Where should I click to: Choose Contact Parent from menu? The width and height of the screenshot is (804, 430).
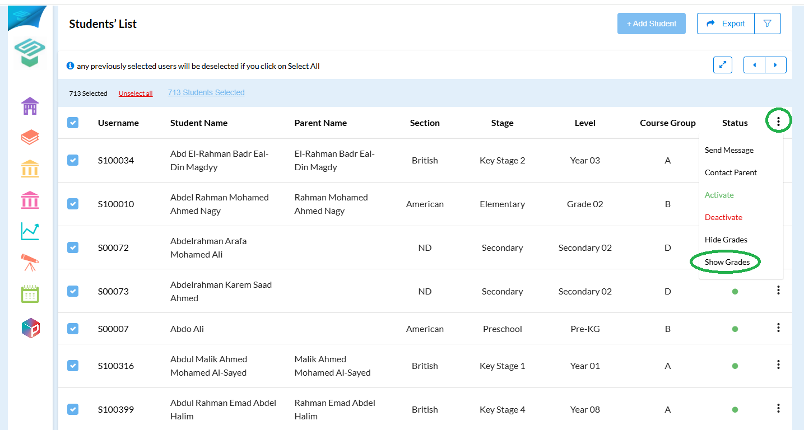(731, 172)
